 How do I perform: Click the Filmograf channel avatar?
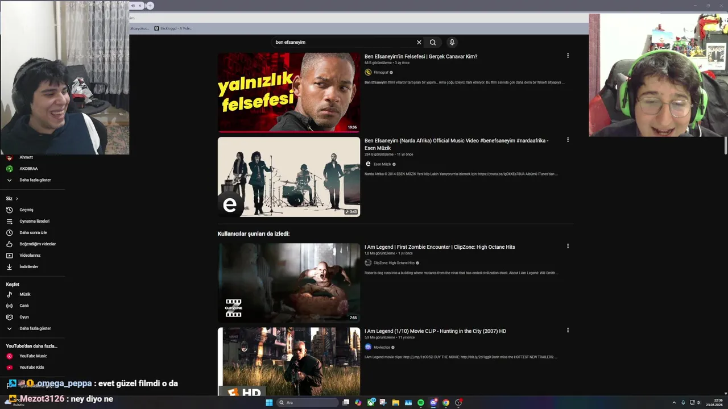coord(368,72)
